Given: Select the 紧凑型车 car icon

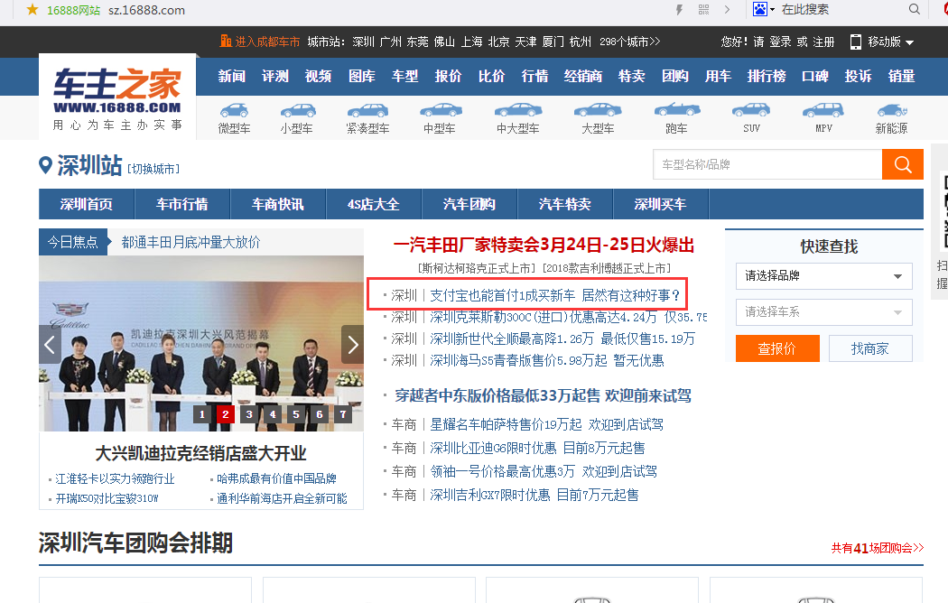Looking at the screenshot, I should click(367, 110).
